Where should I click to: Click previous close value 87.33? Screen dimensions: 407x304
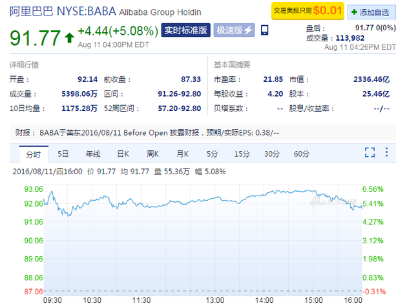[x=191, y=79]
